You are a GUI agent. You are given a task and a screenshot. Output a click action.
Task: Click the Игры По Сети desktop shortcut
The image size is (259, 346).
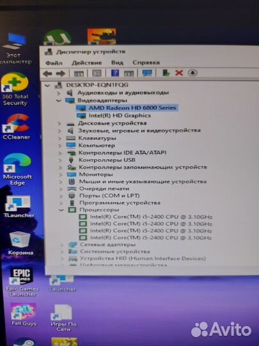pos(63,318)
